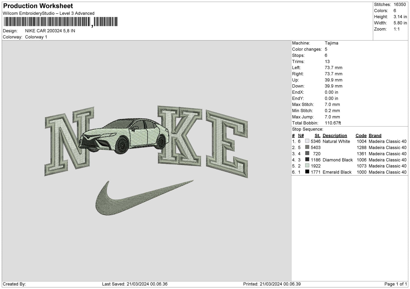
Task: Click the zoom value '1:1'
Action: coord(397,29)
